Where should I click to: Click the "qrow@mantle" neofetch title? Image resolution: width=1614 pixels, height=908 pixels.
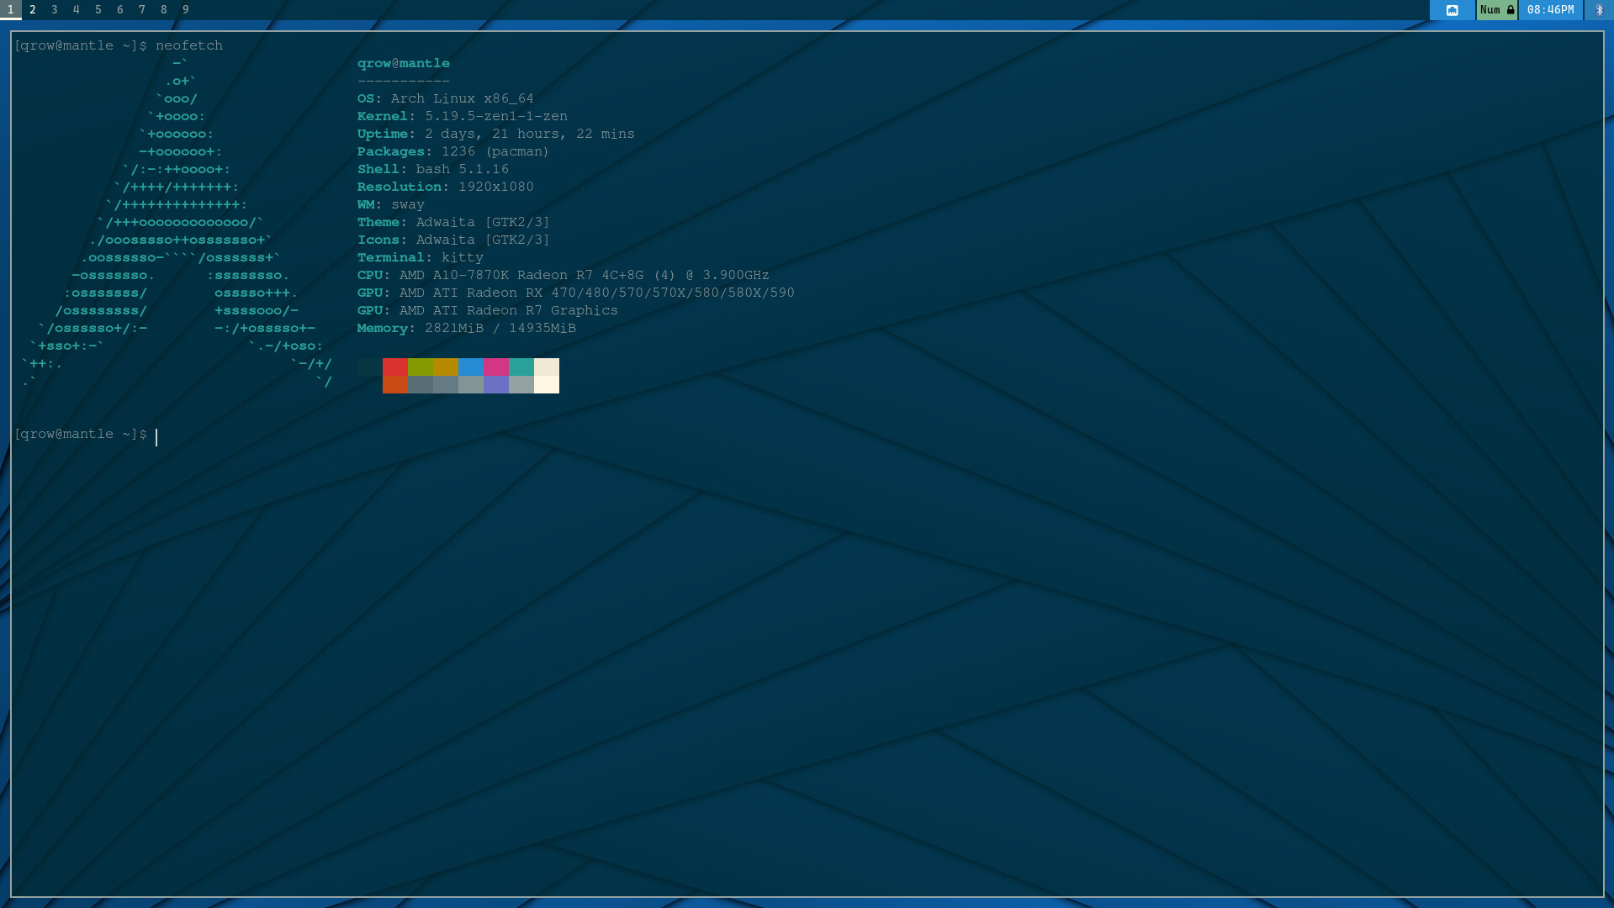click(404, 63)
